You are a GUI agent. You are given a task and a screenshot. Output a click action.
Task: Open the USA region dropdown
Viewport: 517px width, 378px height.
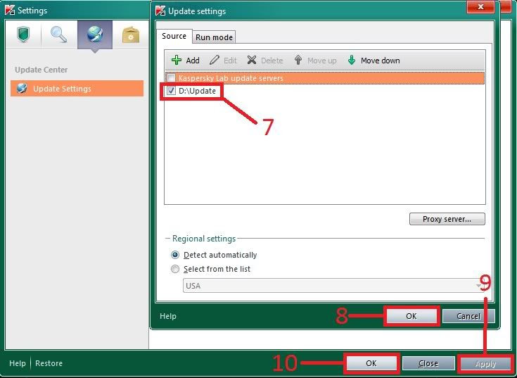click(333, 286)
